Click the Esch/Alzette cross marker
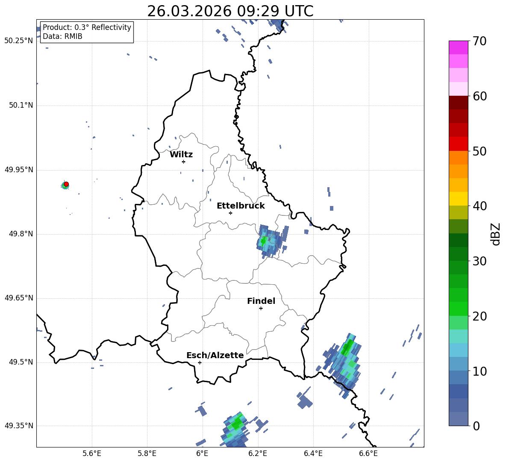Viewport: 506px width, 462px height. coord(200,362)
